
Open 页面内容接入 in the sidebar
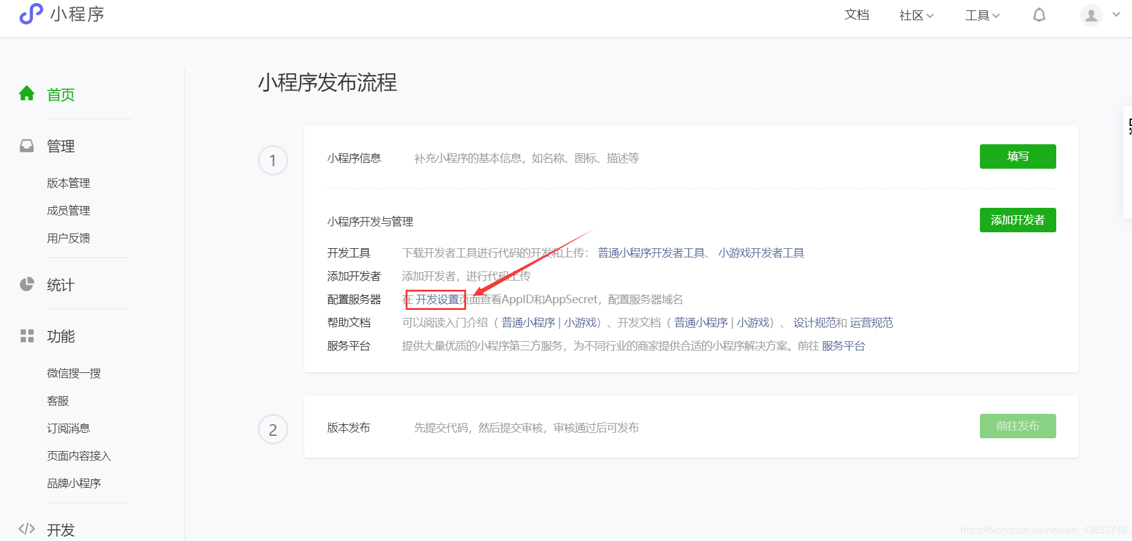[x=79, y=455]
